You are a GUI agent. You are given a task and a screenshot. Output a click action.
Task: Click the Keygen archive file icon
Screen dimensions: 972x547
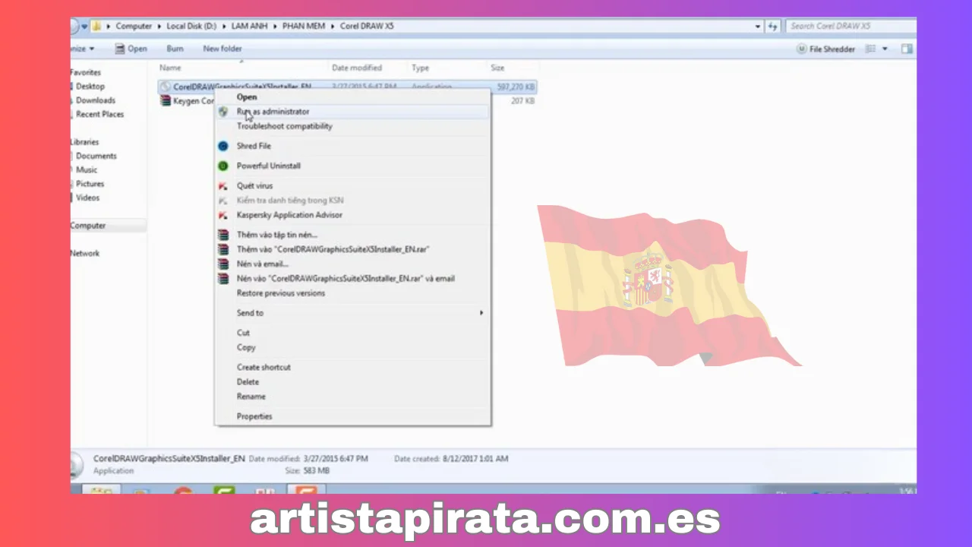(x=166, y=101)
